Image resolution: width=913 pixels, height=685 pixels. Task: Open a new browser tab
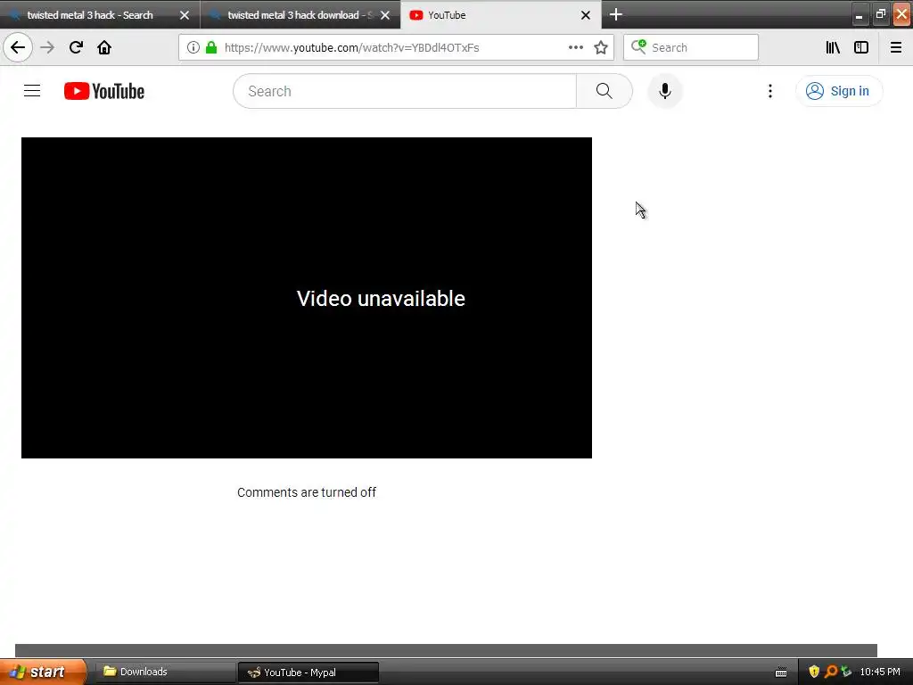615,14
